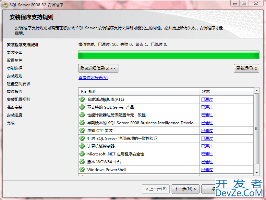Open 查看详细报表(V) link
Screen dimensions: 266x200
tap(93, 77)
